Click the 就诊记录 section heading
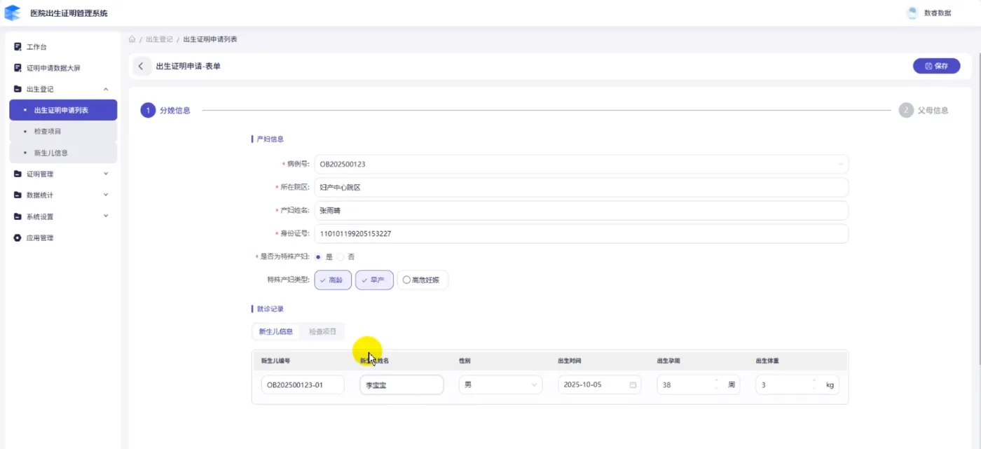The width and height of the screenshot is (981, 449). [x=270, y=309]
